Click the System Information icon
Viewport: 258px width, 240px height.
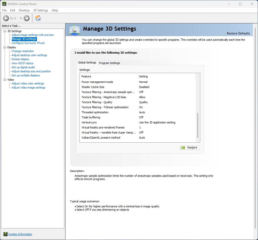pyautogui.click(x=5, y=234)
